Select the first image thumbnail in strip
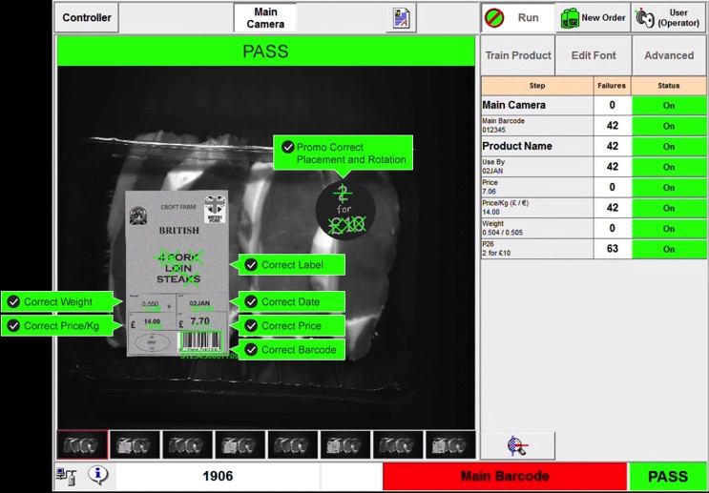709x493 pixels. pyautogui.click(x=82, y=444)
